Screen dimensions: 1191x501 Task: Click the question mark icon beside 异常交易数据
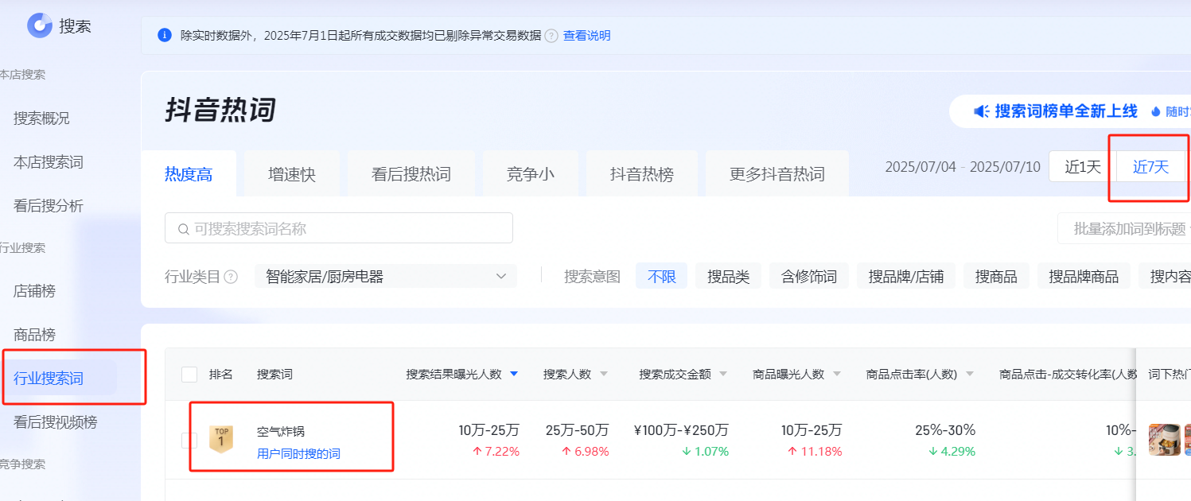pos(551,36)
